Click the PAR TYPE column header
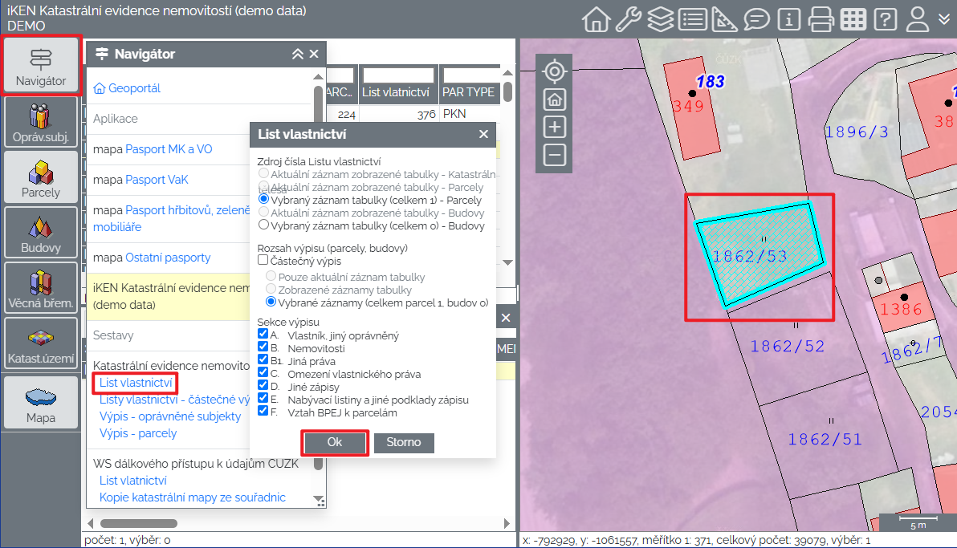The height and width of the screenshot is (548, 957). [x=469, y=92]
